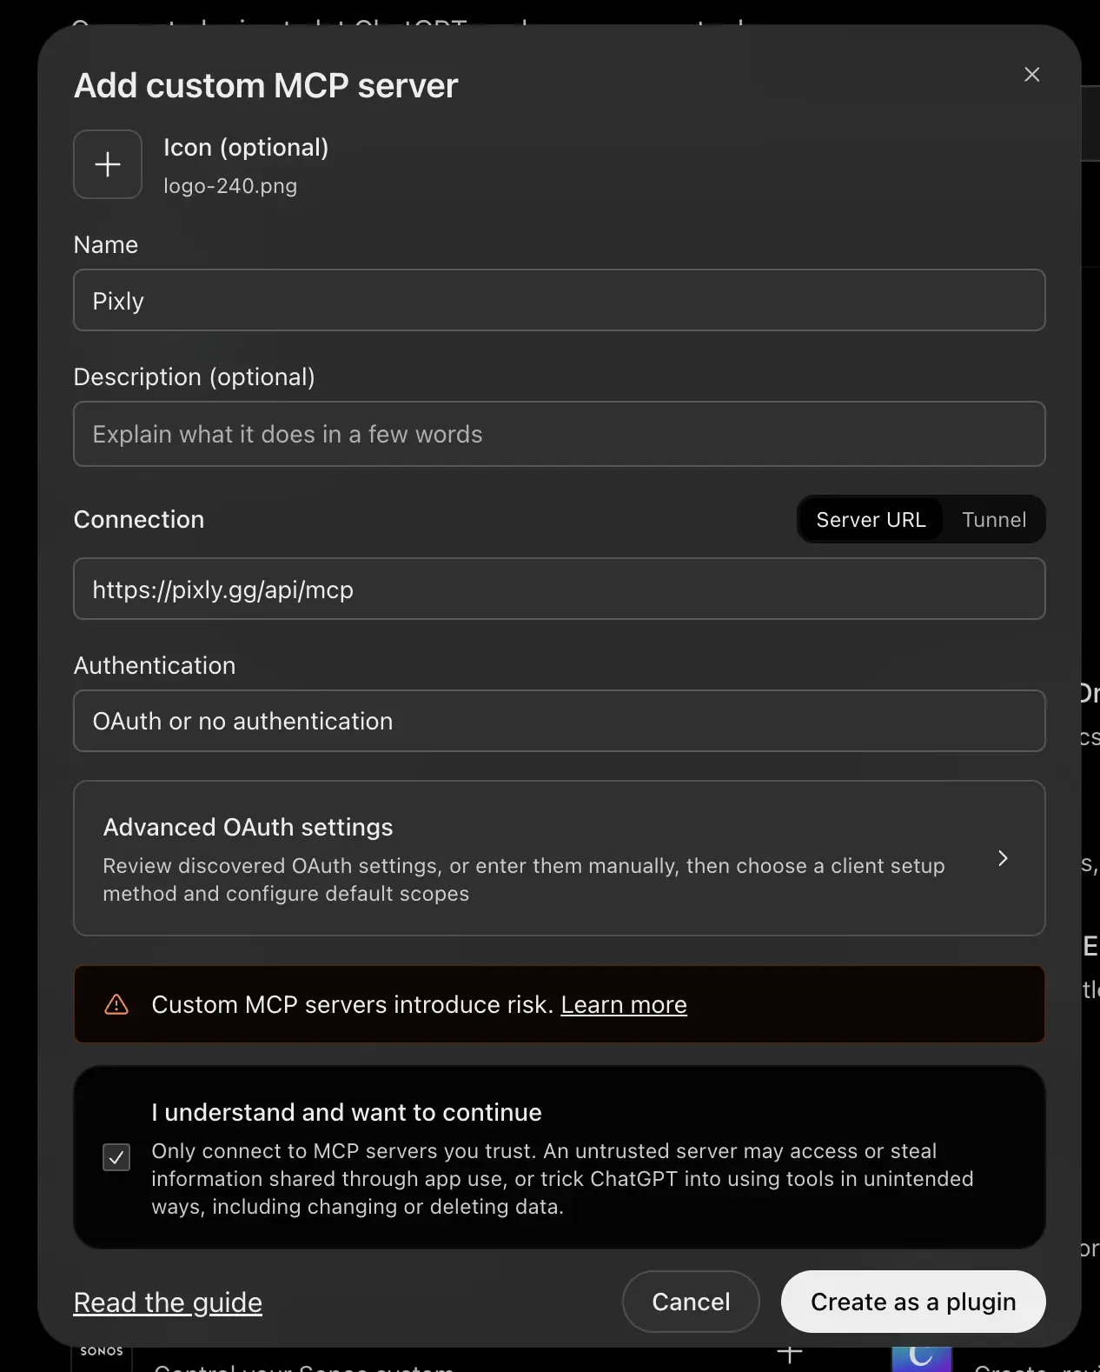This screenshot has width=1100, height=1372.
Task: Click the Name field containing Pixly
Action: click(559, 300)
